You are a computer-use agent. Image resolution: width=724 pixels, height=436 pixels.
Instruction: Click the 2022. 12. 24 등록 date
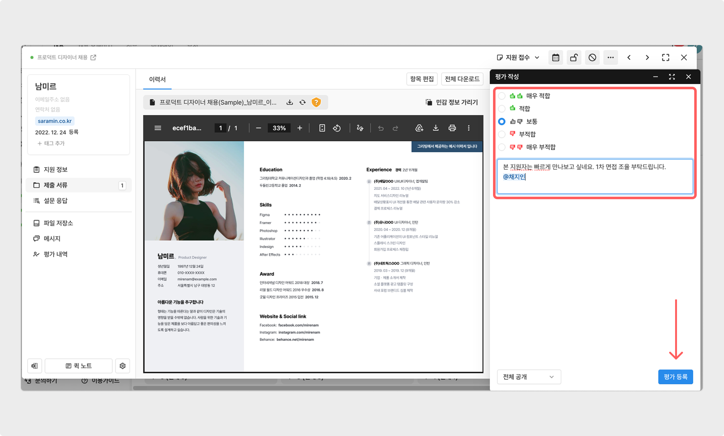[57, 132]
